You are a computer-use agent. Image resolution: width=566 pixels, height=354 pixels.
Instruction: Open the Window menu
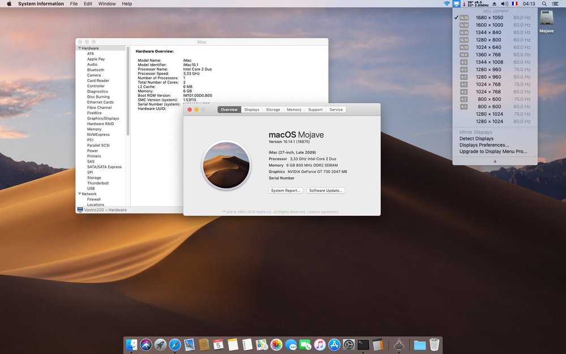(107, 3)
